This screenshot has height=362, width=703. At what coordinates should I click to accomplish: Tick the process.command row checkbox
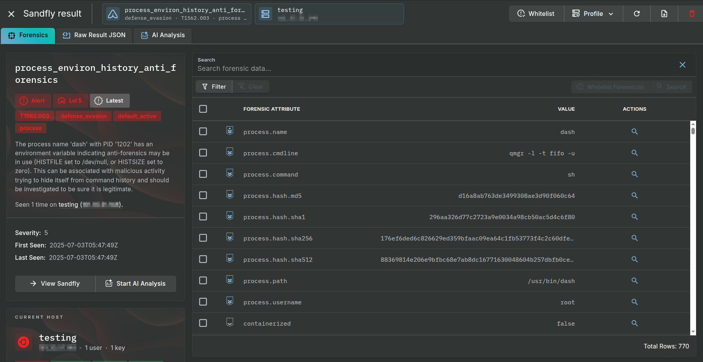click(203, 174)
